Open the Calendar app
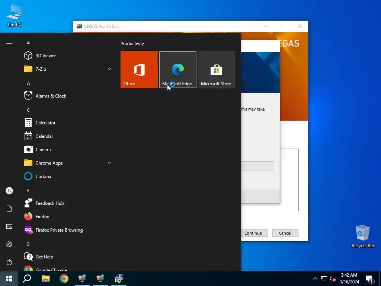Image resolution: width=381 pixels, height=286 pixels. [68, 136]
